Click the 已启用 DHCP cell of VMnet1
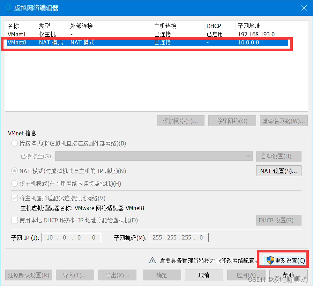The height and width of the screenshot is (286, 313). (x=215, y=34)
